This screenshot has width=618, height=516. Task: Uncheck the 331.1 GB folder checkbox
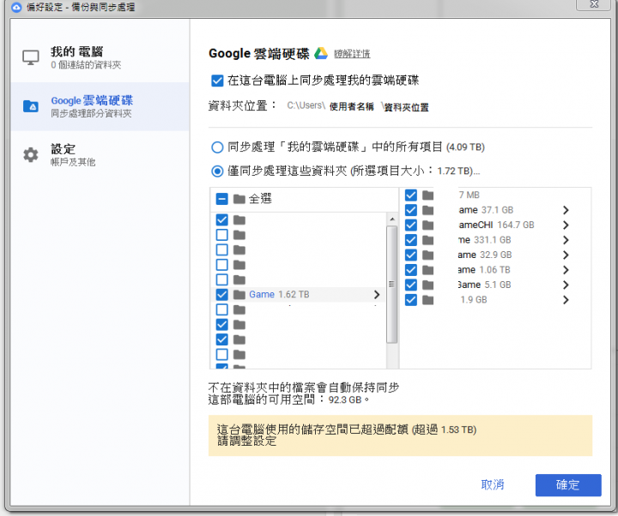point(410,240)
